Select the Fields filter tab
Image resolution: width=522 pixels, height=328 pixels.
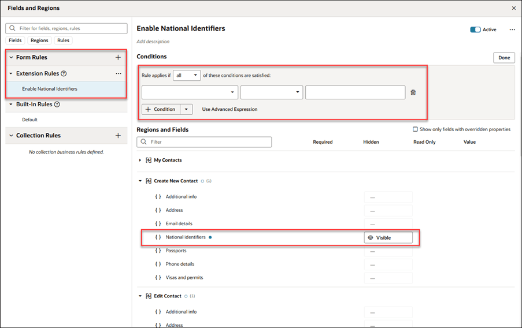coord(15,40)
